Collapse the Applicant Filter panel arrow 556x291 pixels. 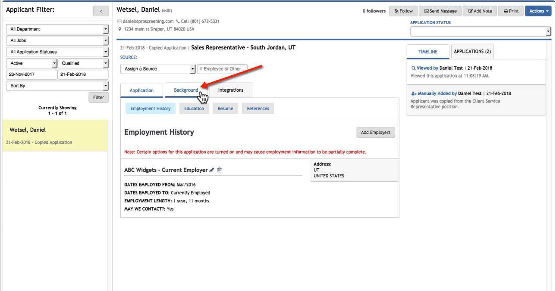[x=101, y=11]
